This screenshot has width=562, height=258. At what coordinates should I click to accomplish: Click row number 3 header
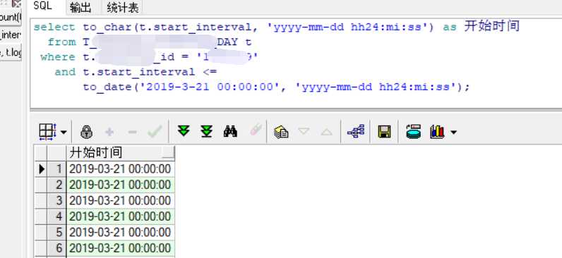tap(56, 200)
